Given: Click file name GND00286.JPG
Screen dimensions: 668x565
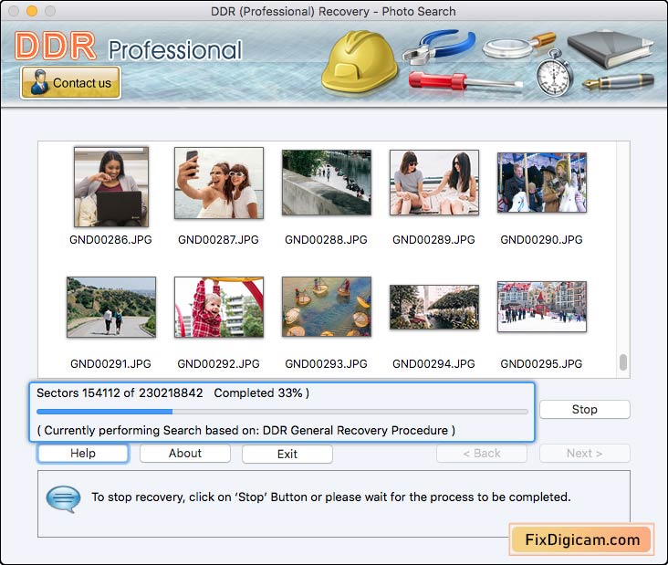Looking at the screenshot, I should tap(110, 240).
